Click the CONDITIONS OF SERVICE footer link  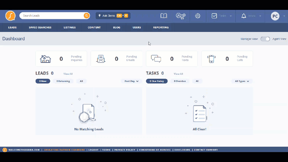tap(155, 150)
